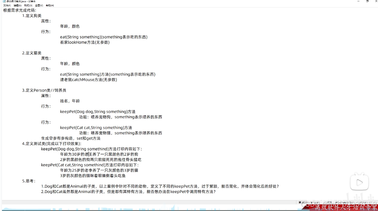Open the 查看(V) menu
Viewport: 378px width, 211px height.
click(x=39, y=5)
